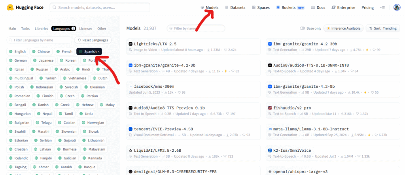Click the Hugging Face logo icon
The height and width of the screenshot is (175, 405).
tap(10, 7)
